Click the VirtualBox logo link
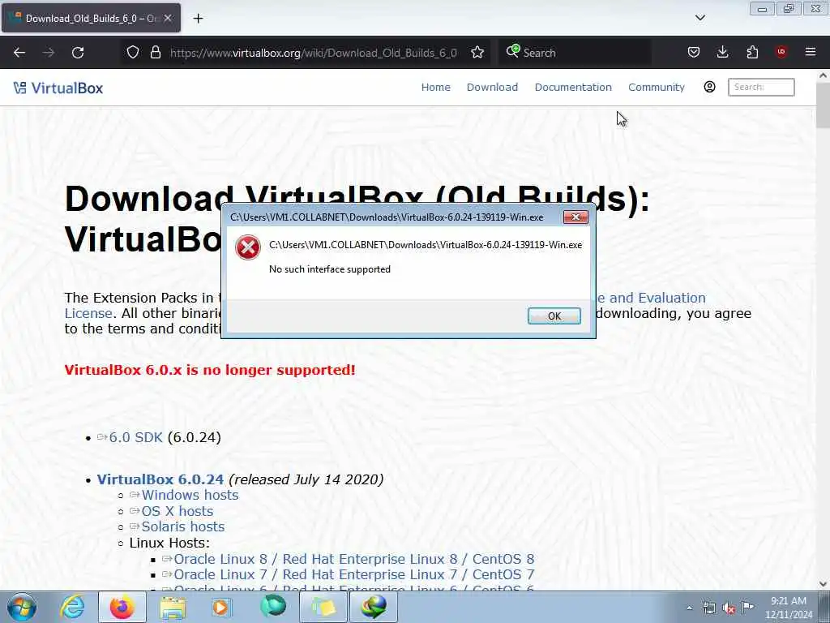830x623 pixels. tap(58, 88)
